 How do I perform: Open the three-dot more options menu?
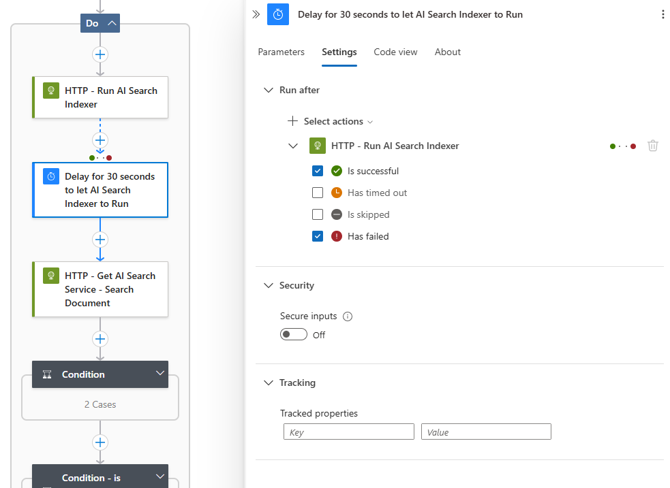[x=663, y=14]
